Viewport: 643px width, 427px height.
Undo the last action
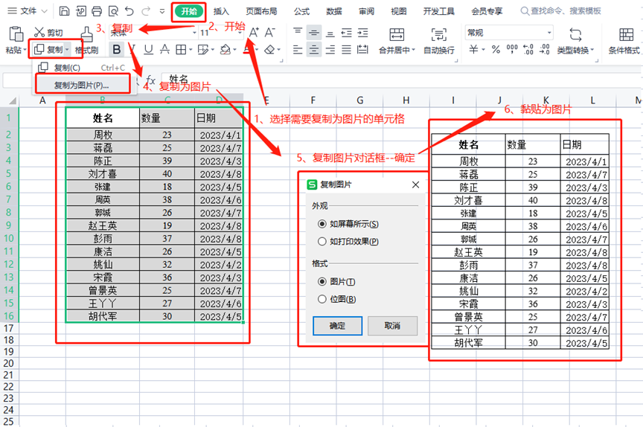coord(129,11)
